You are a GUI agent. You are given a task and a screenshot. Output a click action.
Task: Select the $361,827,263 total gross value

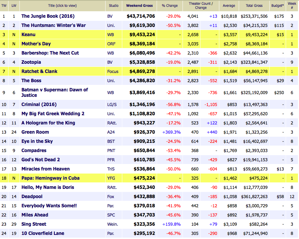pos(254,197)
